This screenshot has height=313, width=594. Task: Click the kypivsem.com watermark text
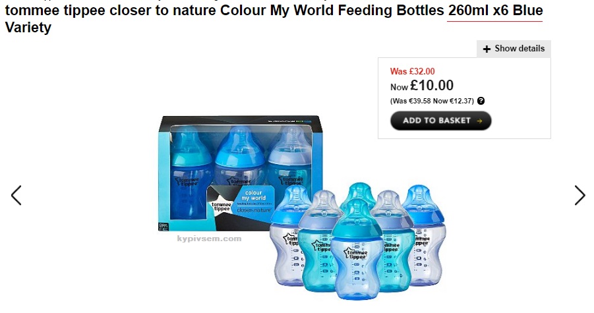point(209,239)
